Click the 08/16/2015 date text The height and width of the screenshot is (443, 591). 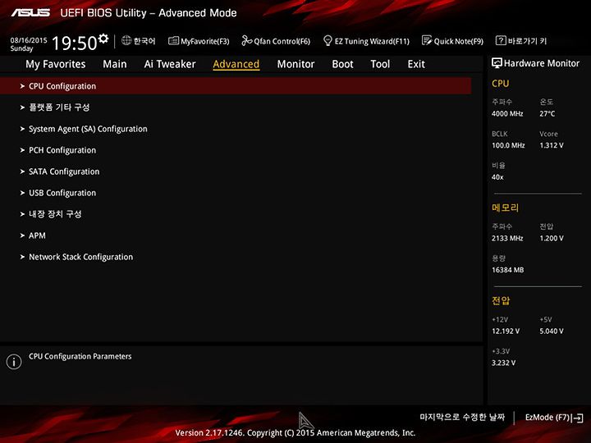click(x=29, y=40)
